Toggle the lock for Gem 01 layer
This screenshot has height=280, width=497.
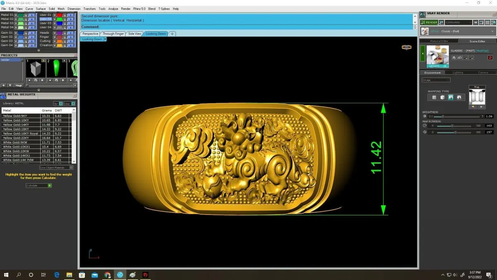click(26, 33)
